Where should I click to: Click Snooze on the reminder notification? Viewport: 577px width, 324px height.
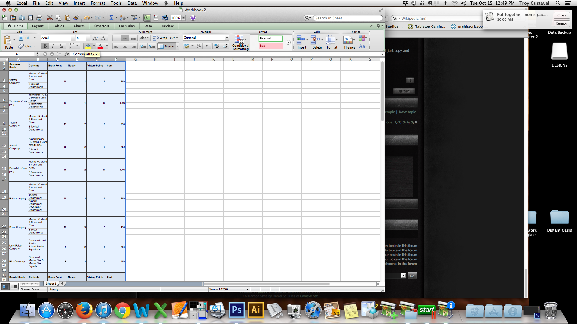click(x=561, y=24)
